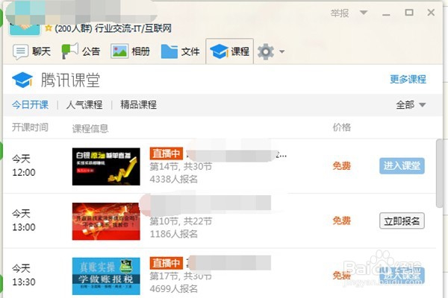Click the group star favorite icon

tap(49, 28)
